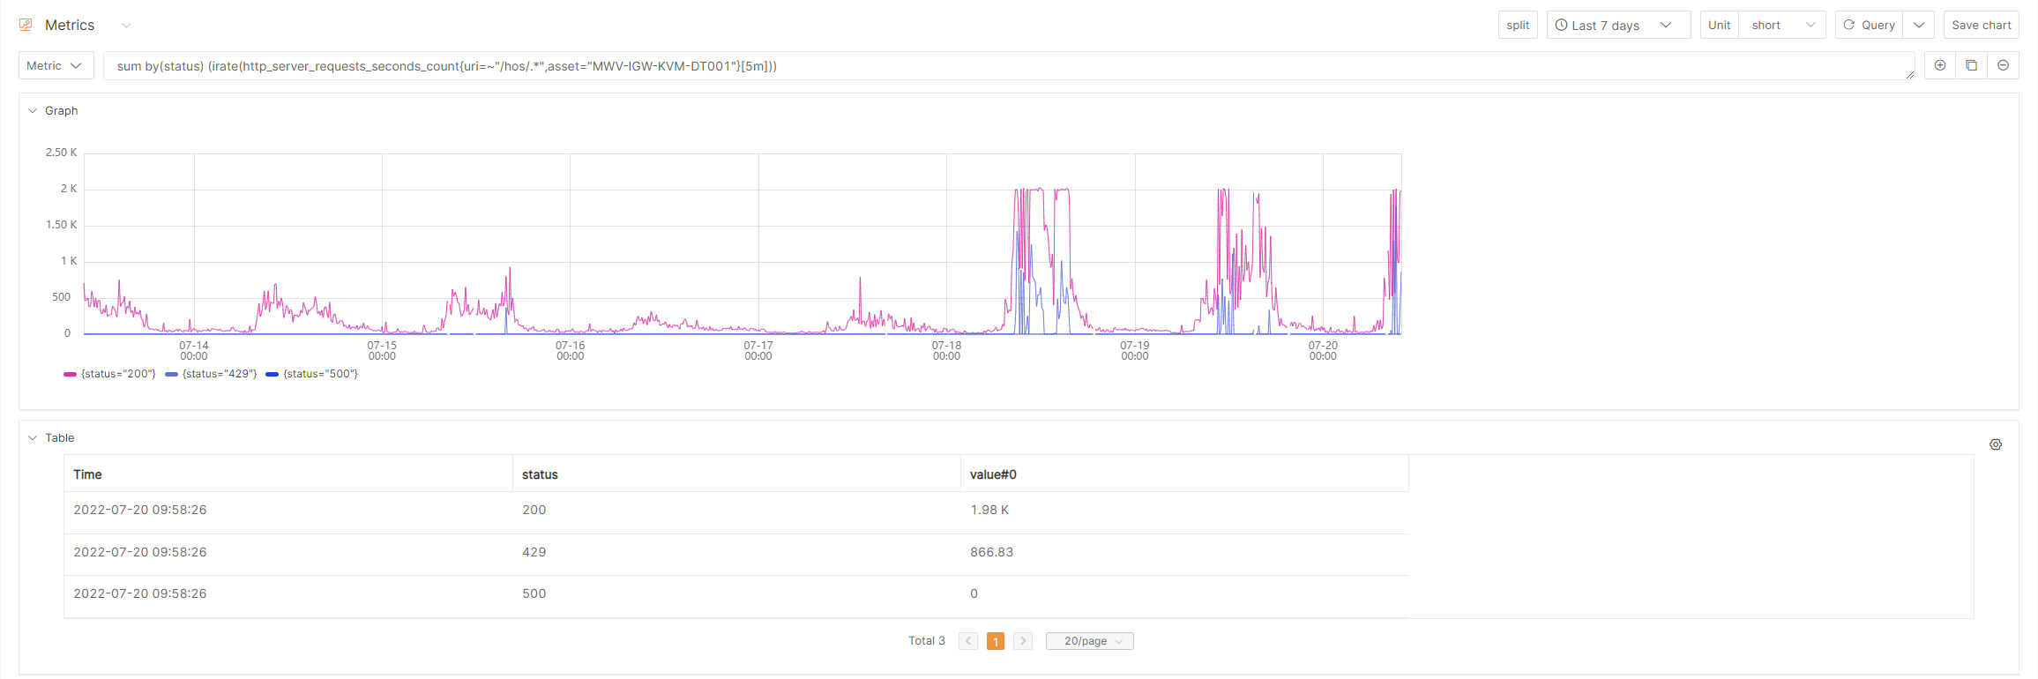
Task: Select page 1 in table pagination
Action: point(996,641)
